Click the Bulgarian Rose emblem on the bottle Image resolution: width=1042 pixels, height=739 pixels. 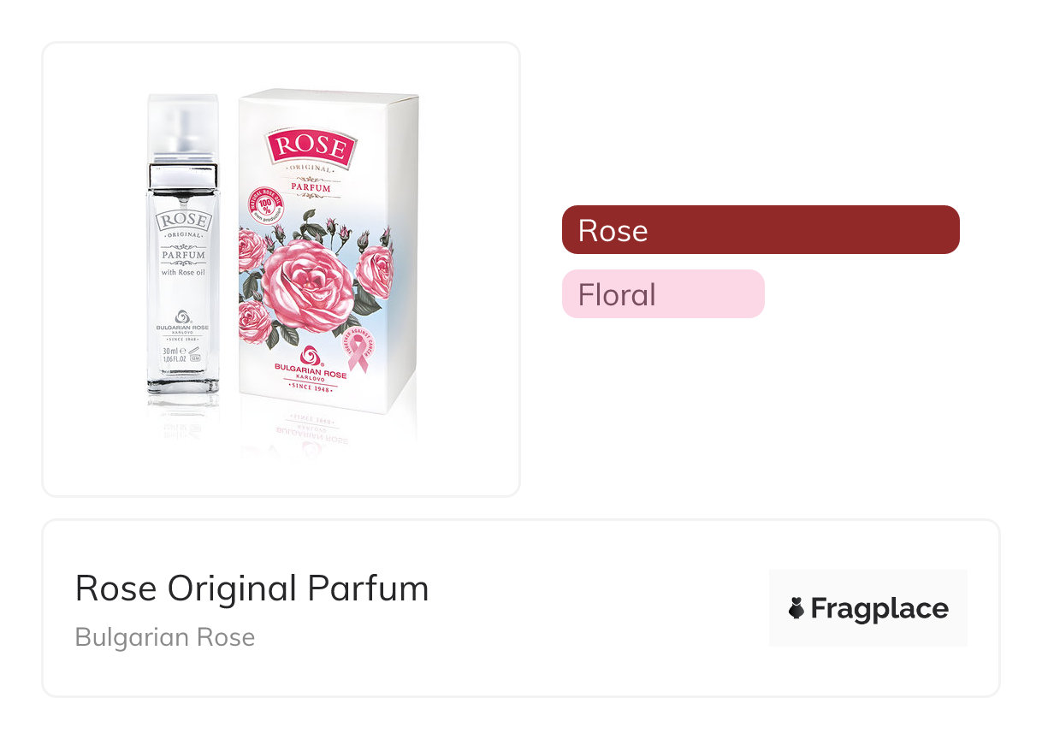tap(182, 316)
